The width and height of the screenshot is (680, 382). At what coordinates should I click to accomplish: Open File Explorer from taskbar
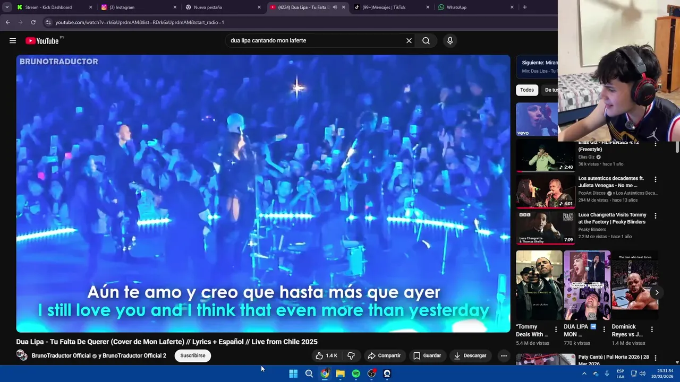click(340, 374)
